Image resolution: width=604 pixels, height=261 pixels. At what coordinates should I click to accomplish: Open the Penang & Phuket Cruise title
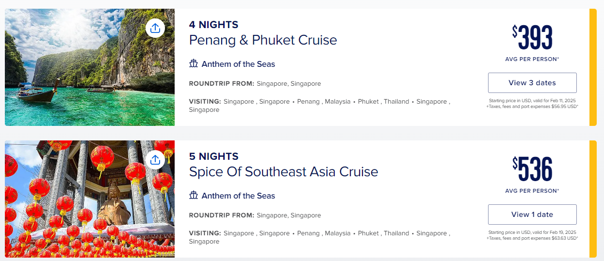262,40
